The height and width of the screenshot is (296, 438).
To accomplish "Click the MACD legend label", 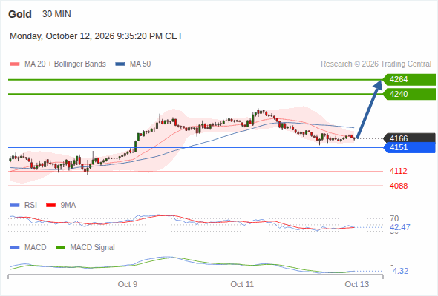I will [x=35, y=247].
